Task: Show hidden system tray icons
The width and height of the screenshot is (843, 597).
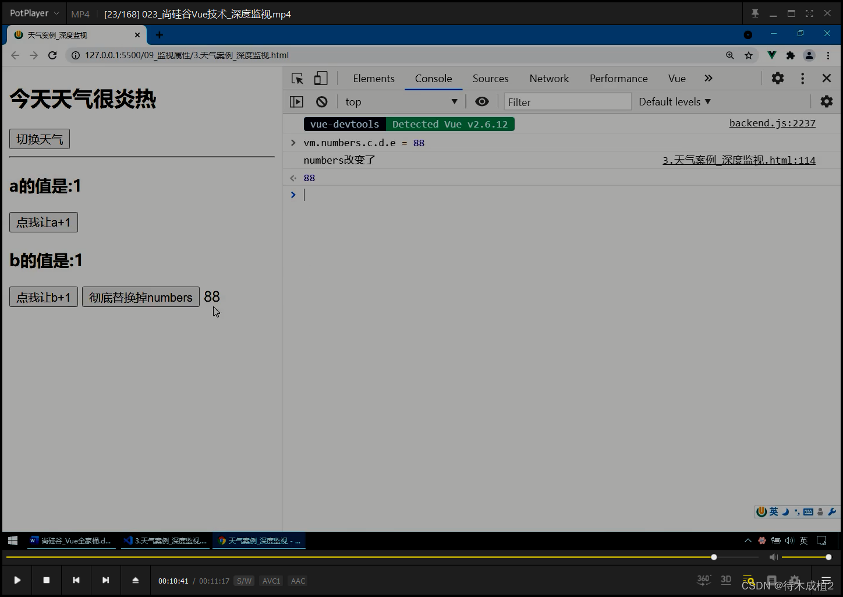Action: click(748, 541)
